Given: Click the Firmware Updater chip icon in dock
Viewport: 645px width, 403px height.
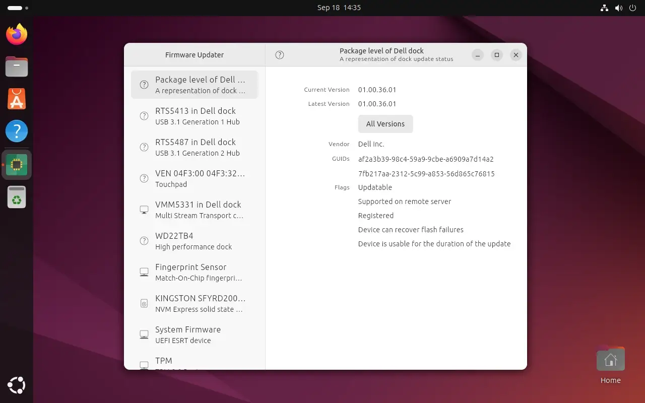Looking at the screenshot, I should click(17, 164).
